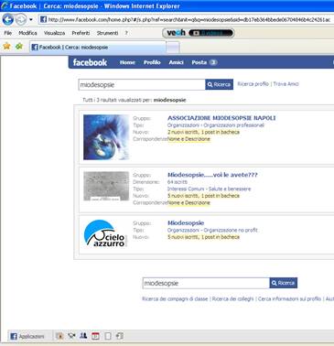Go to Profilo in Facebook navigation
334x346 pixels.
tap(152, 62)
